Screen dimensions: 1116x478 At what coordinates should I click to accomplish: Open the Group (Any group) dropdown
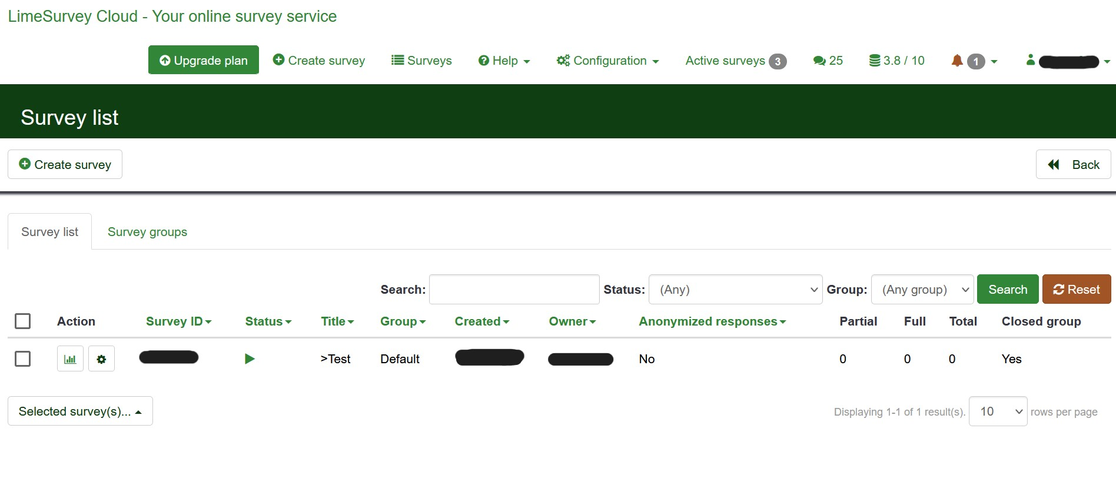(922, 290)
